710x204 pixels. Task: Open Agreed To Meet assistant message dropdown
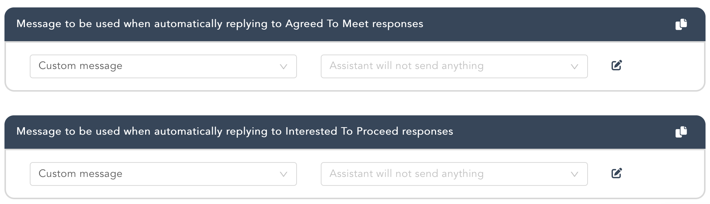point(454,66)
